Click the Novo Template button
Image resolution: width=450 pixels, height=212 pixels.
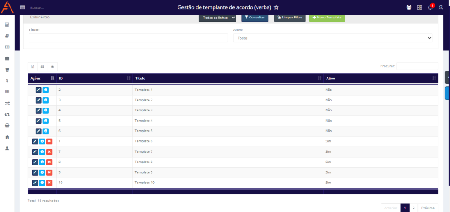(x=327, y=18)
